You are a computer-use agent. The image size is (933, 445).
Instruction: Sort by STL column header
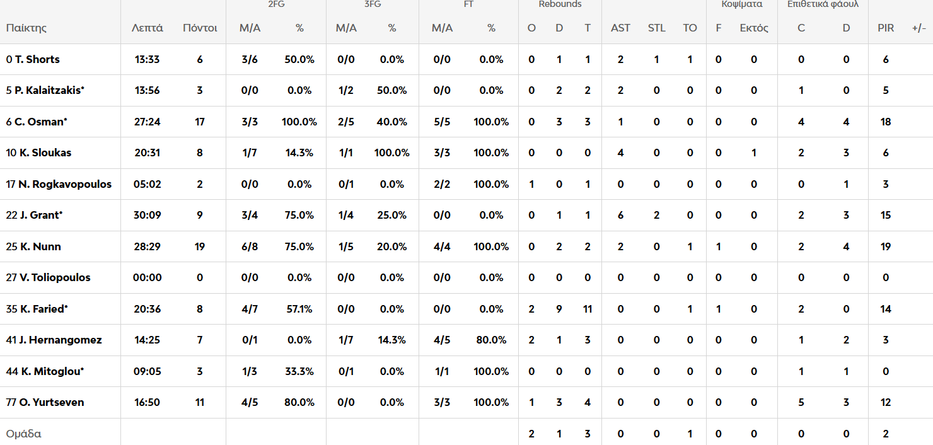pos(656,28)
